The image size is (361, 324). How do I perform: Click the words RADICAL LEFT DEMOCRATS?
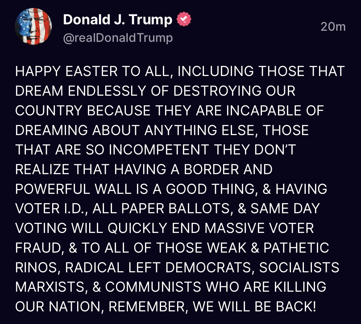tap(158, 267)
